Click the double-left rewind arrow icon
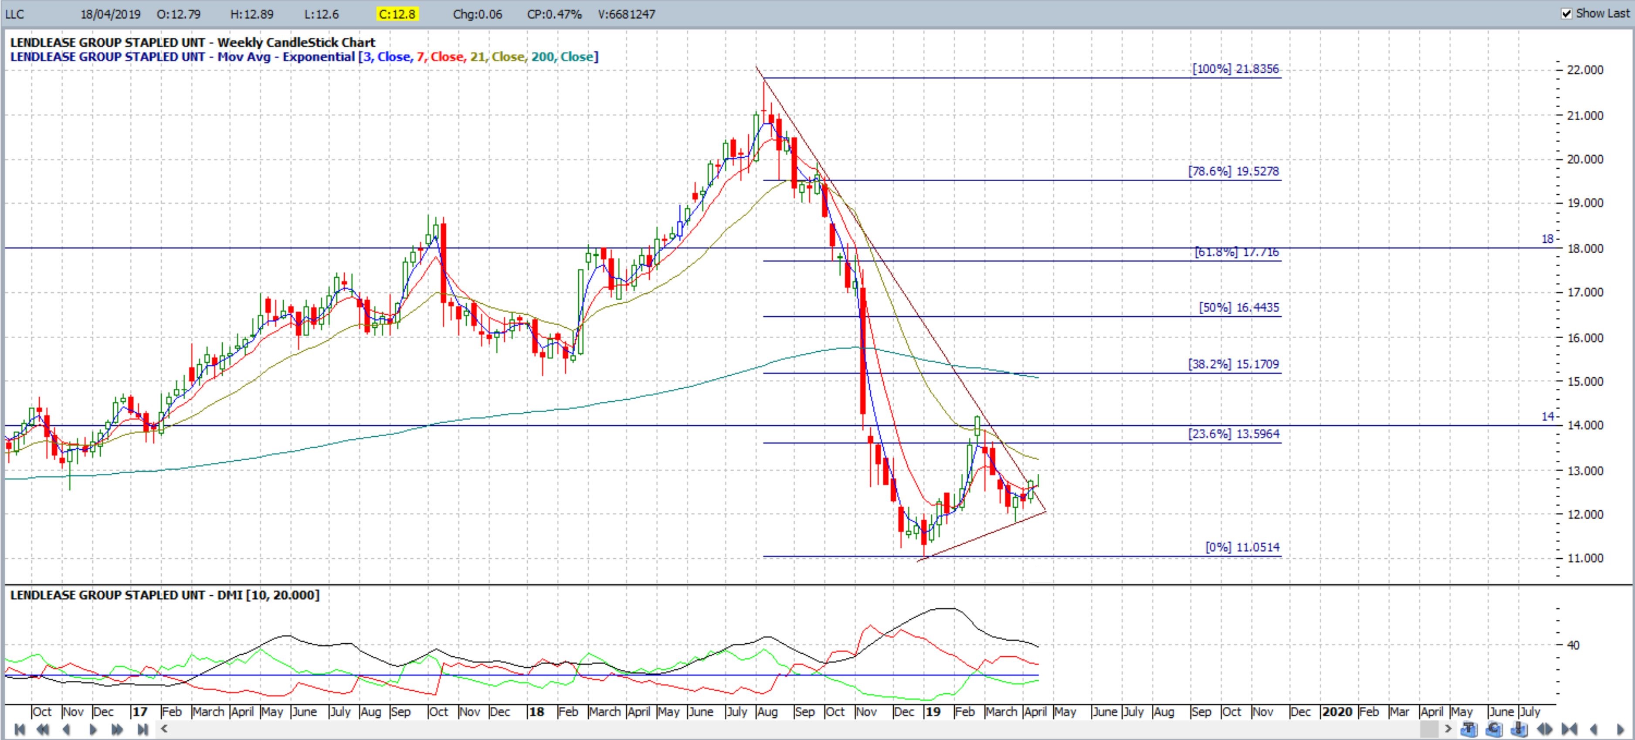Viewport: 1635px width, 740px height. [43, 729]
